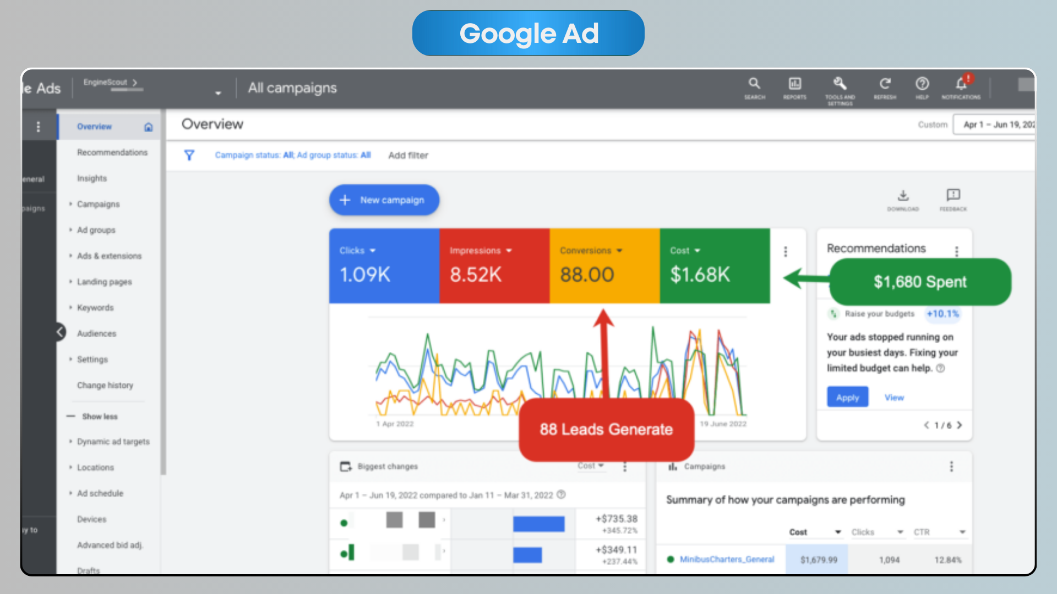This screenshot has width=1057, height=594.
Task: Click the Refresh icon
Action: [x=885, y=84]
